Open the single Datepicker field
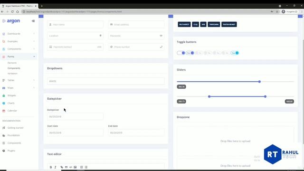Image resolution: width=304 pixels, height=171 pixels. coord(75,116)
